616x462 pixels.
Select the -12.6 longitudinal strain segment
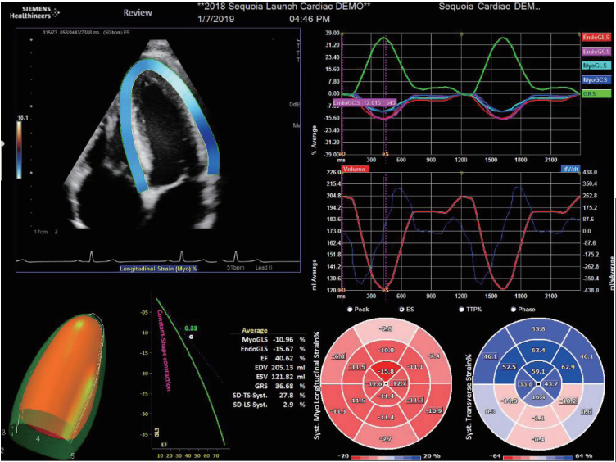375,383
